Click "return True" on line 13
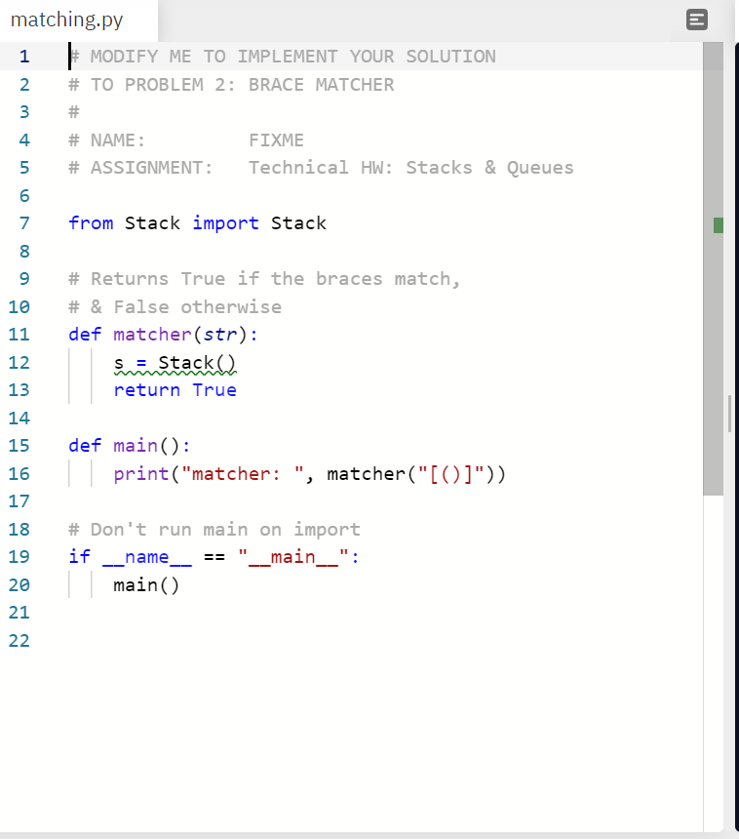 click(175, 390)
